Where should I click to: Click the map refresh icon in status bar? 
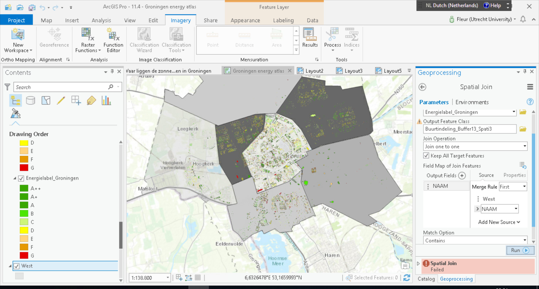(407, 278)
